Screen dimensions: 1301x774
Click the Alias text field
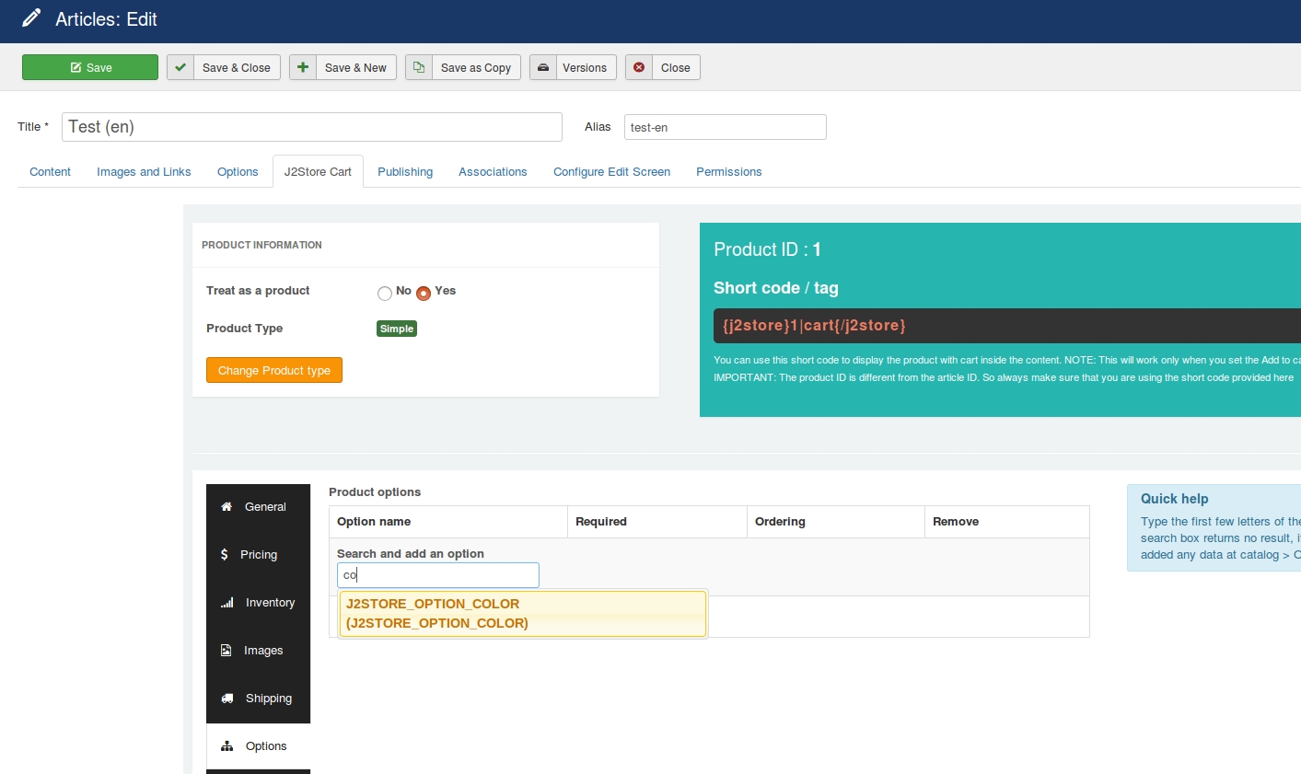[725, 127]
